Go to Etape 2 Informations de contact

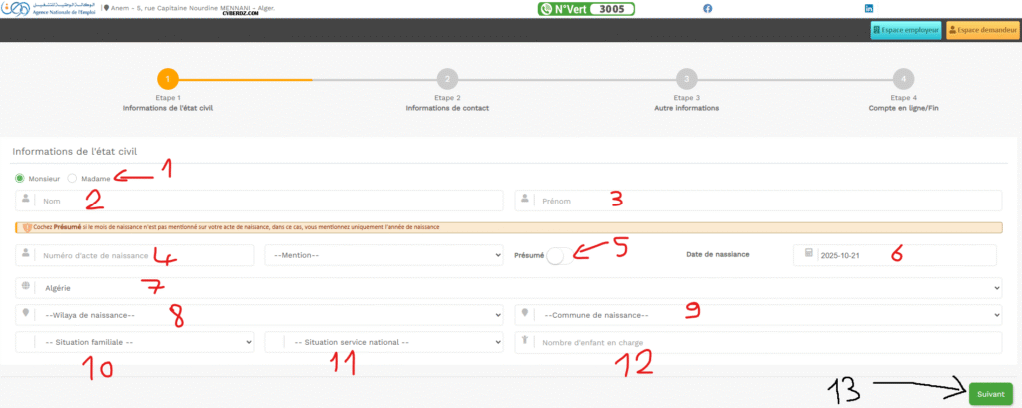[447, 79]
